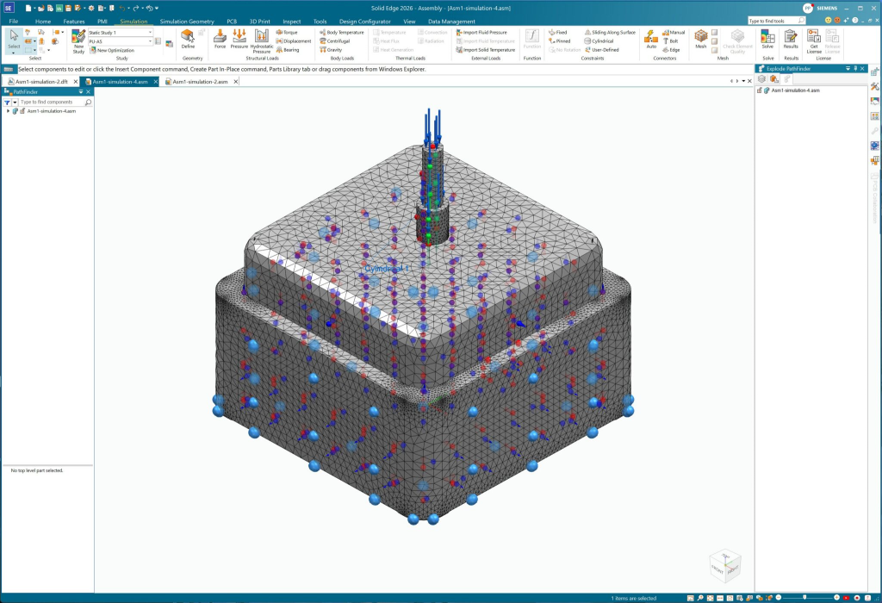
Task: Define the study geometry
Action: [188, 39]
